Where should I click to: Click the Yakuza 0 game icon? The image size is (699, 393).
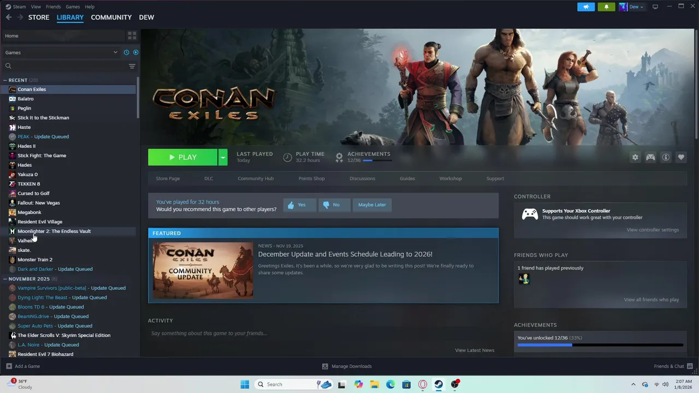pyautogui.click(x=12, y=175)
